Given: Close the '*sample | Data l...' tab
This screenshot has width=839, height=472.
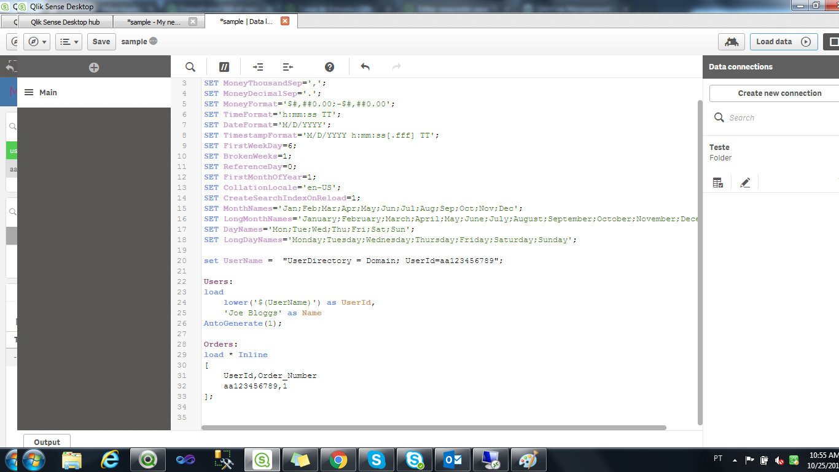Looking at the screenshot, I should [x=285, y=21].
